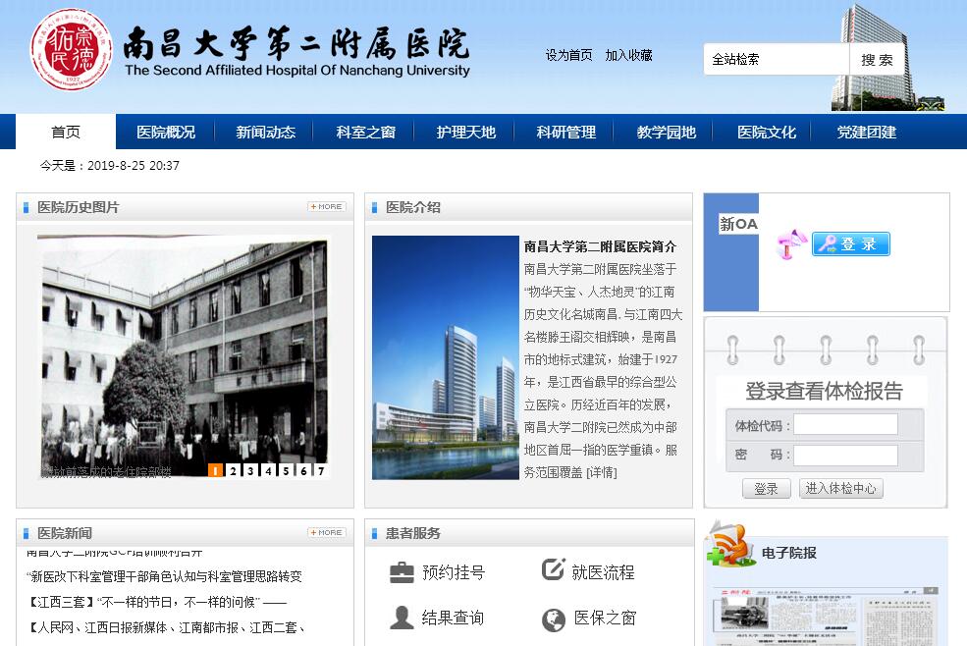Focus the 体检代码 input field

coord(845,425)
